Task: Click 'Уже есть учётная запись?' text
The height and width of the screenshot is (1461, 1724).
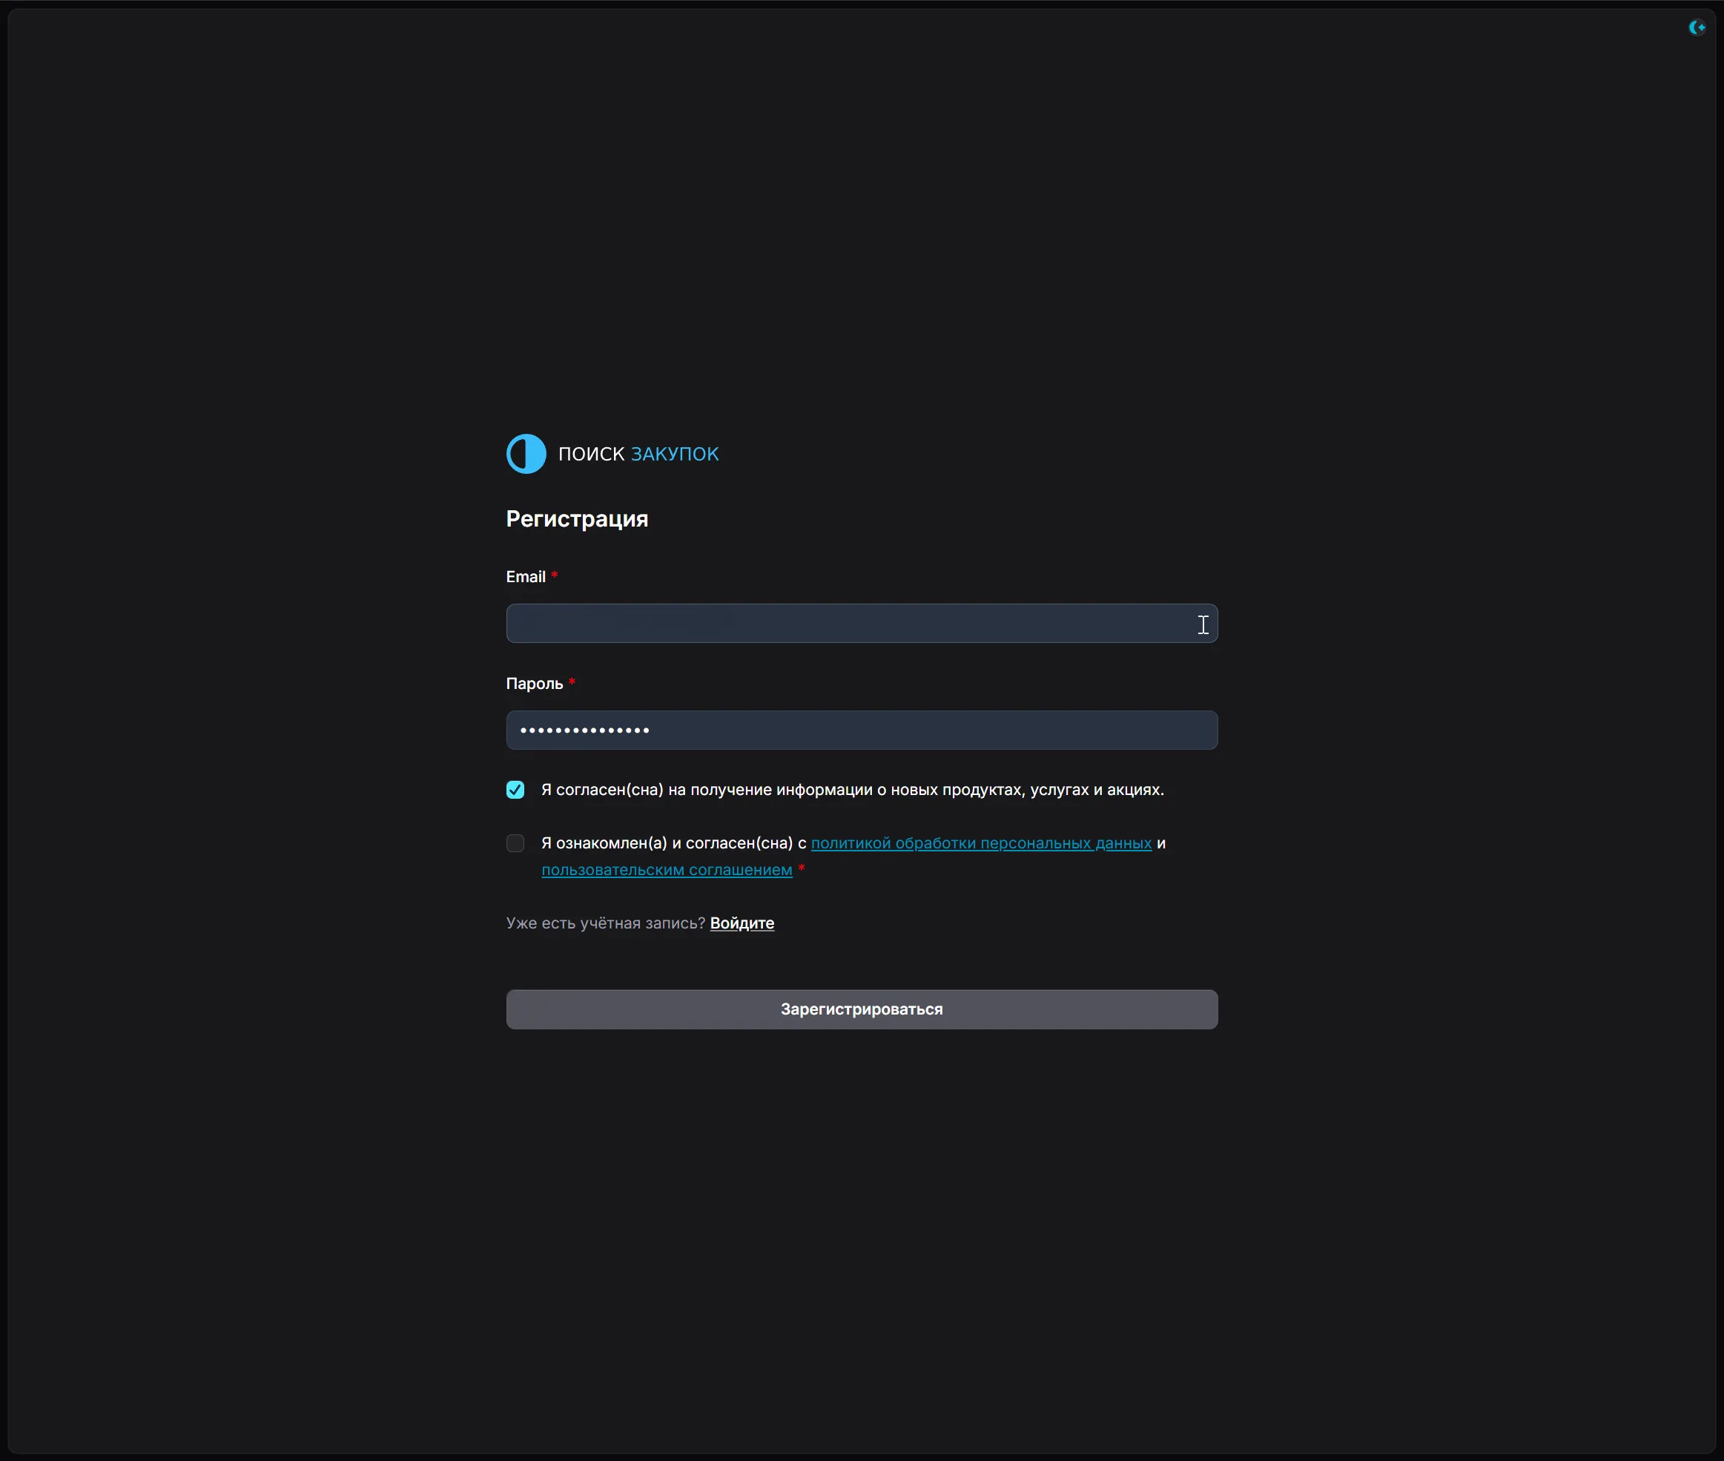Action: pos(605,923)
